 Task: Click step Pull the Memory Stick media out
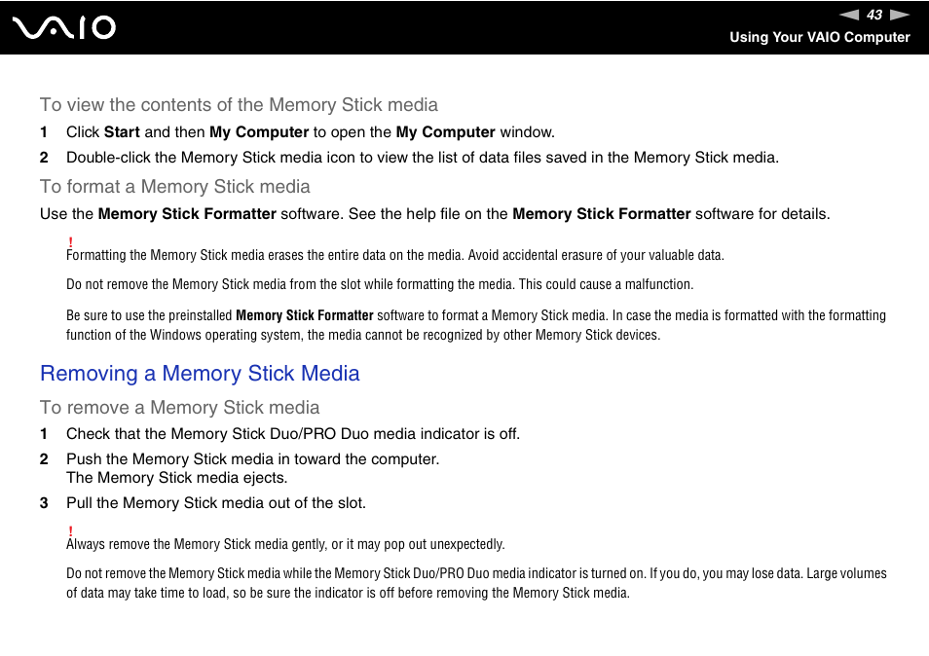(x=216, y=503)
